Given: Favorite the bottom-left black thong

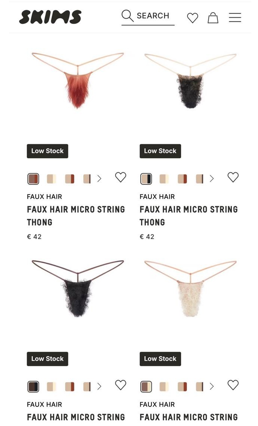Looking at the screenshot, I should 121,385.
